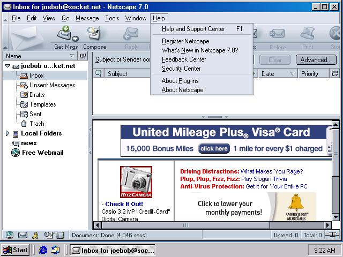The height and width of the screenshot is (257, 343).
Task: Open the File menu
Action: [16, 18]
